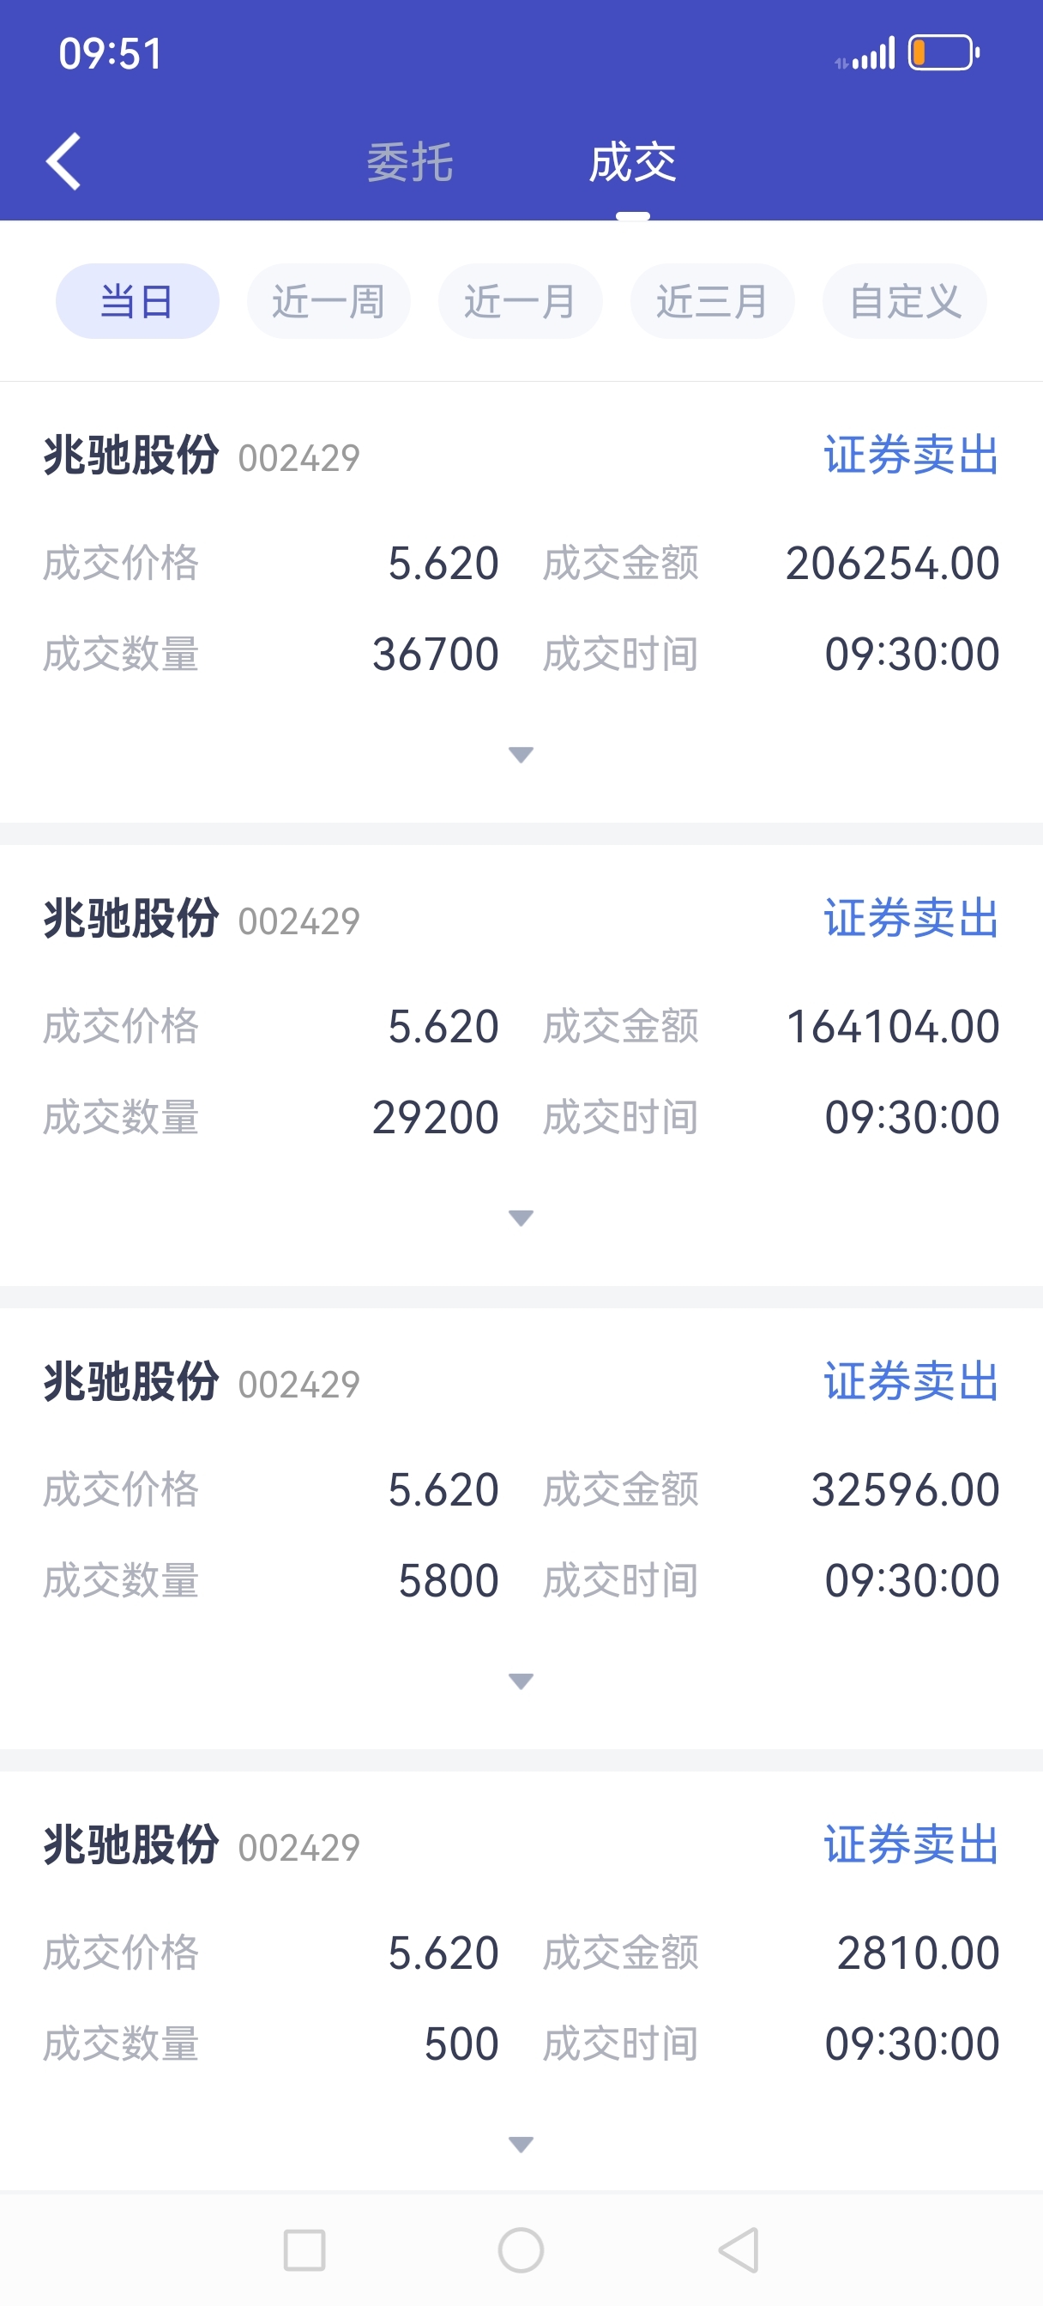Tap the Android back triangle icon

(x=739, y=2249)
